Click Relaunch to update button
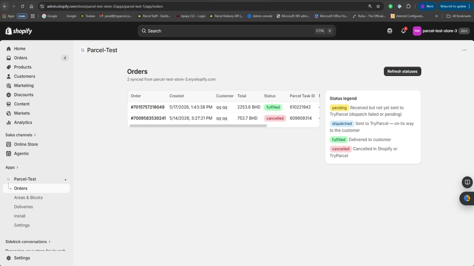The height and width of the screenshot is (266, 474). pyautogui.click(x=455, y=6)
